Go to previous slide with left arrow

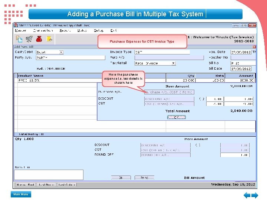click(x=247, y=195)
